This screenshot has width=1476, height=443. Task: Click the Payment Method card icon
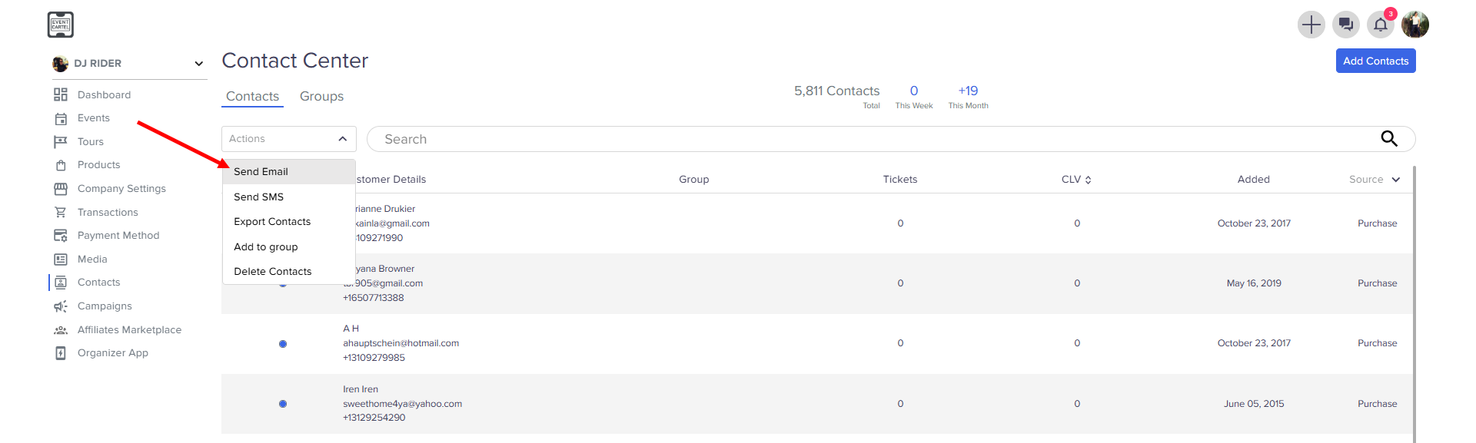[61, 236]
